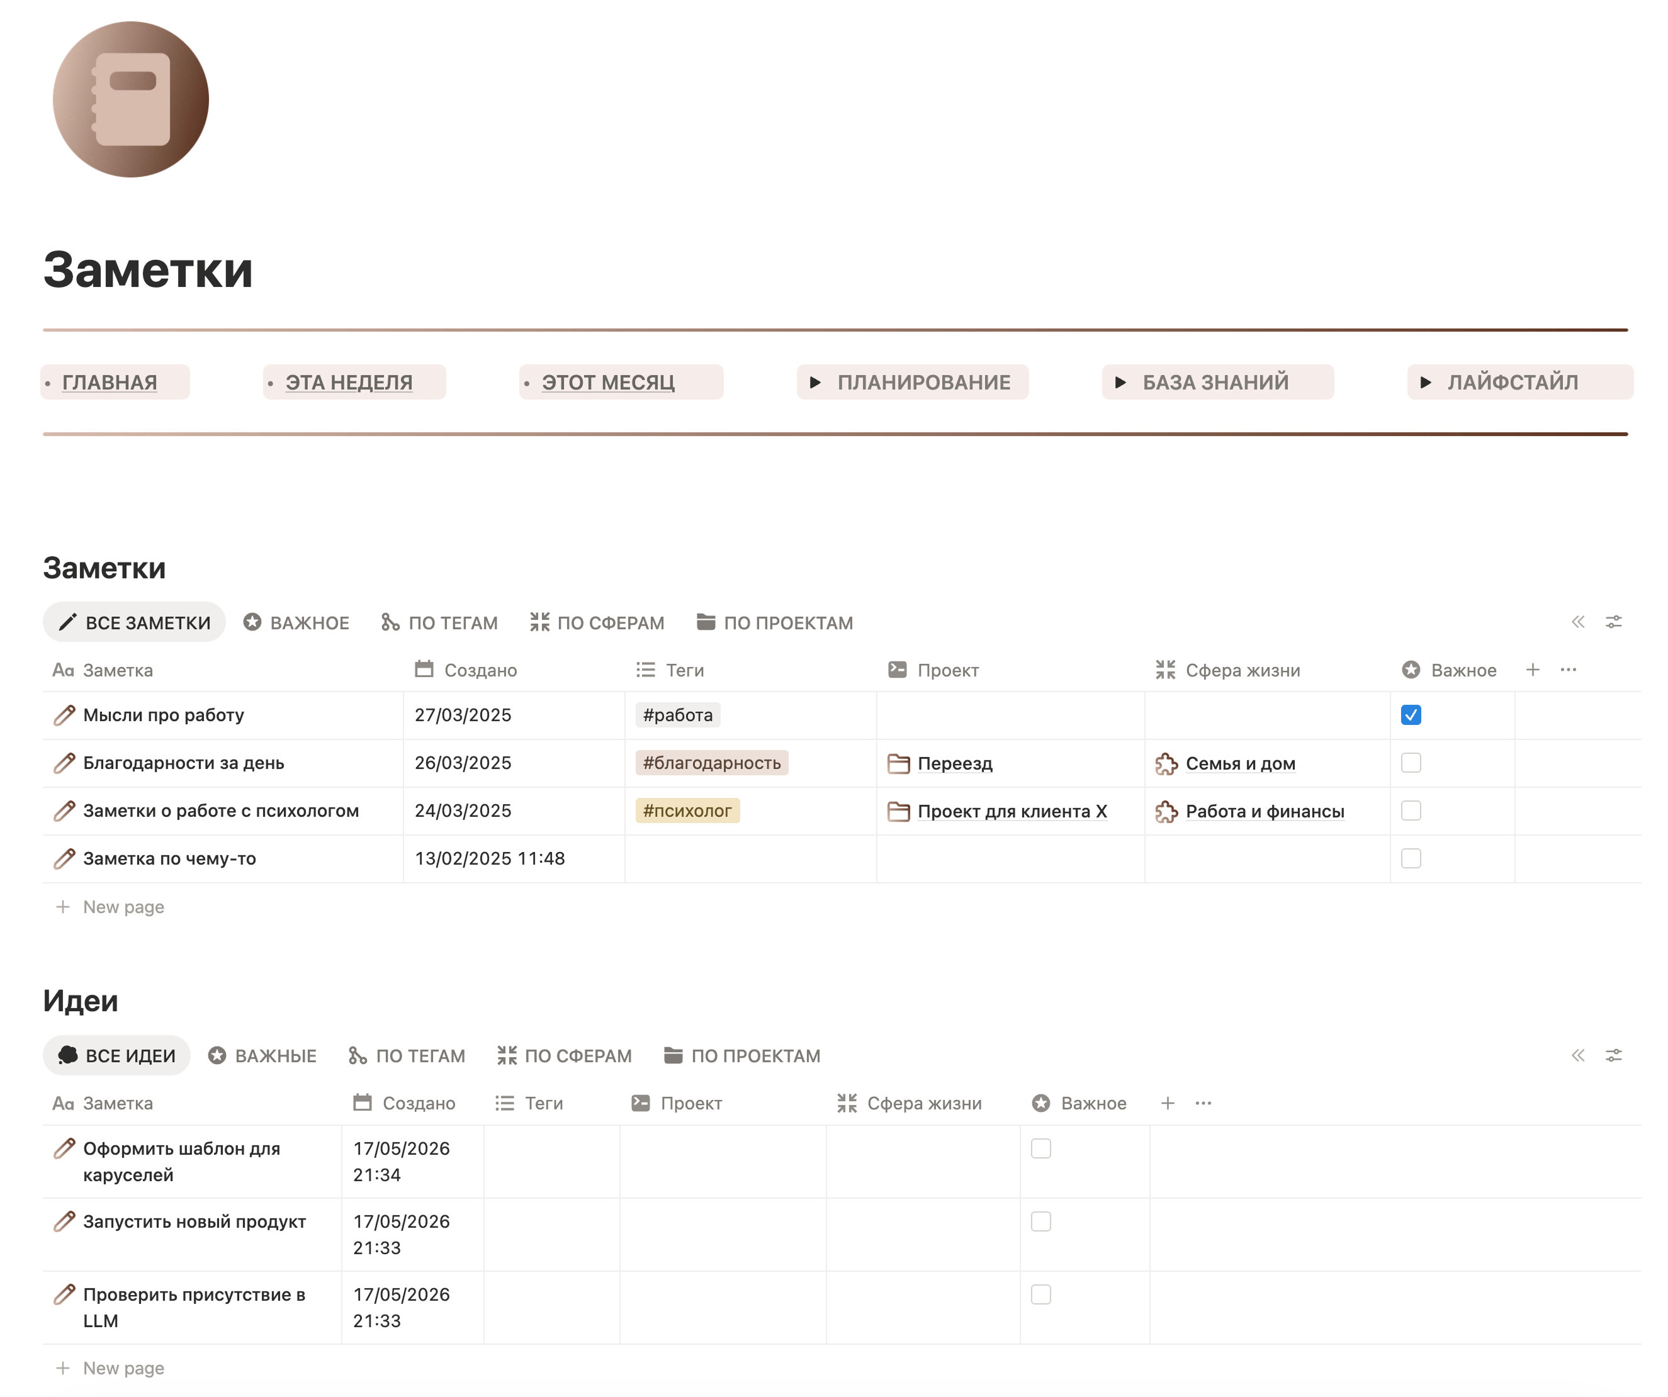Expand the БАЗА ЗНАНИЙ toggle
This screenshot has height=1397, width=1668.
tap(1120, 382)
